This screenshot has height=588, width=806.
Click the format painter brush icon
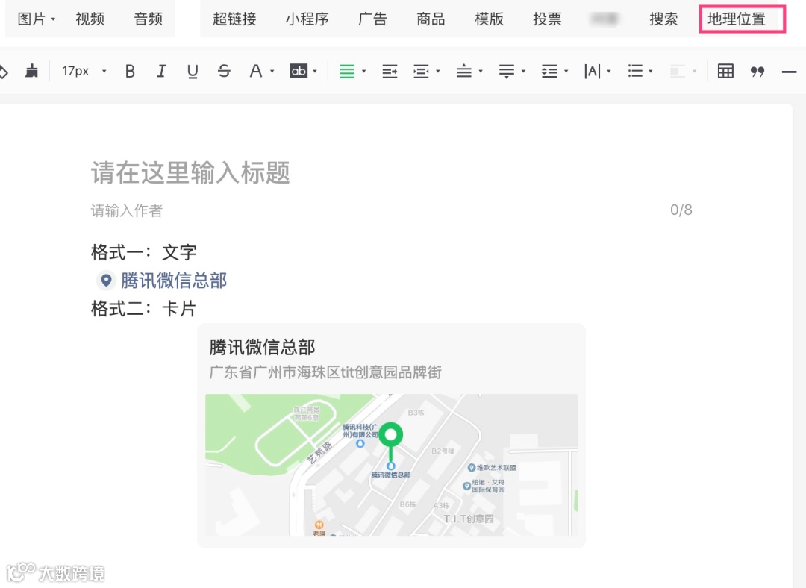pyautogui.click(x=32, y=71)
